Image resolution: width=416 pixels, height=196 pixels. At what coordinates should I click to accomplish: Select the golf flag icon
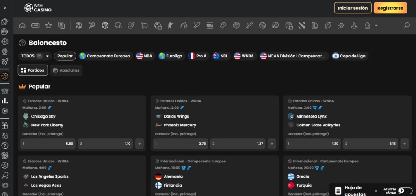[354, 26]
